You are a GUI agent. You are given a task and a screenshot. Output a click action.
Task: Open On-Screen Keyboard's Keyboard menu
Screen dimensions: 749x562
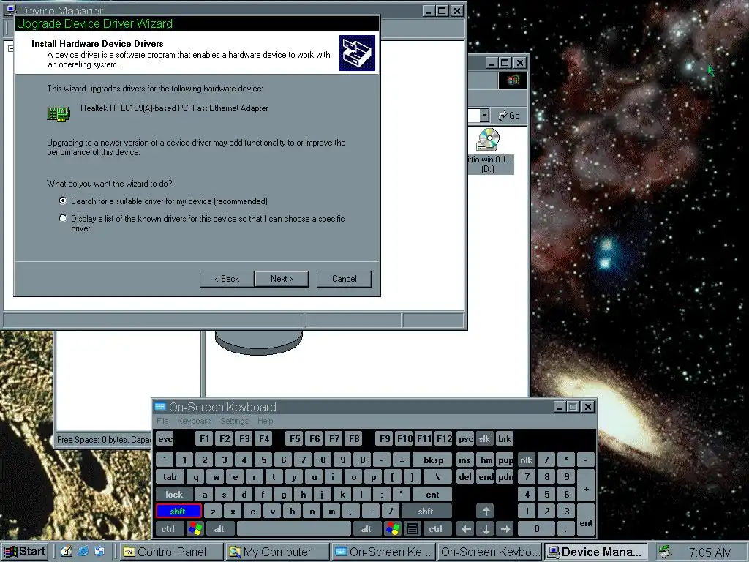click(x=194, y=421)
